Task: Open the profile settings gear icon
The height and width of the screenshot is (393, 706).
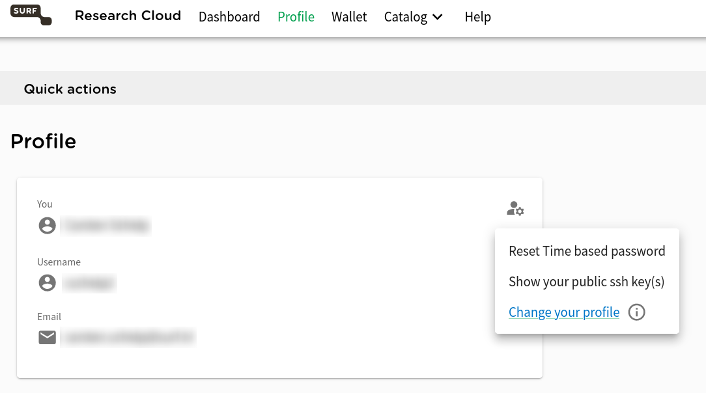Action: point(515,209)
